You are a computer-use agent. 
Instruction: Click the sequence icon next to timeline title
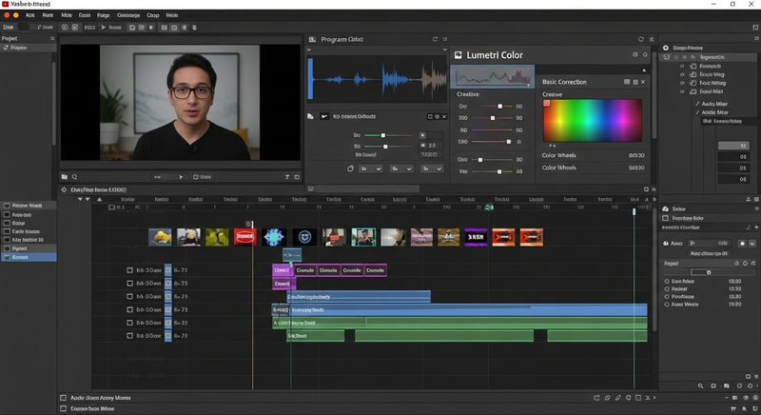point(64,189)
